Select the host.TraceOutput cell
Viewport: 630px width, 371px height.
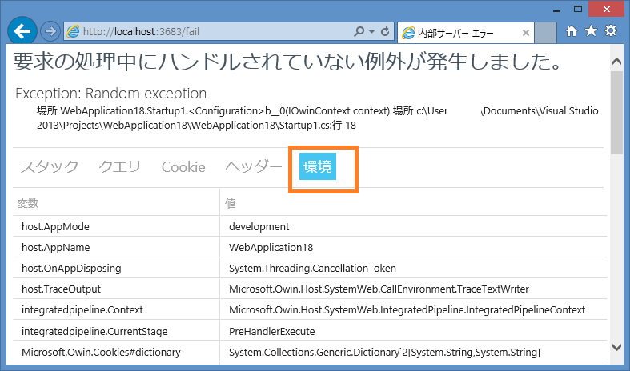point(117,289)
